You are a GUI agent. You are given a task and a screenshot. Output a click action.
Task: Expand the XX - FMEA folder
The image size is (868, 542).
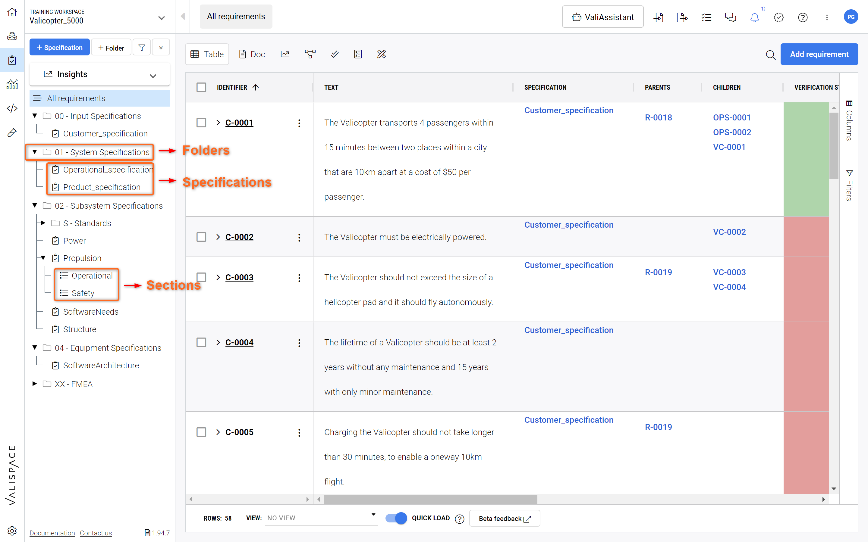[x=35, y=384]
